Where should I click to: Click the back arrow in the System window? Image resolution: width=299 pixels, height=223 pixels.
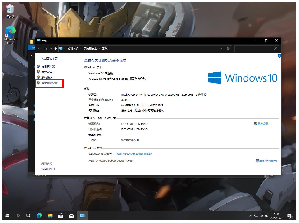pos(39,49)
